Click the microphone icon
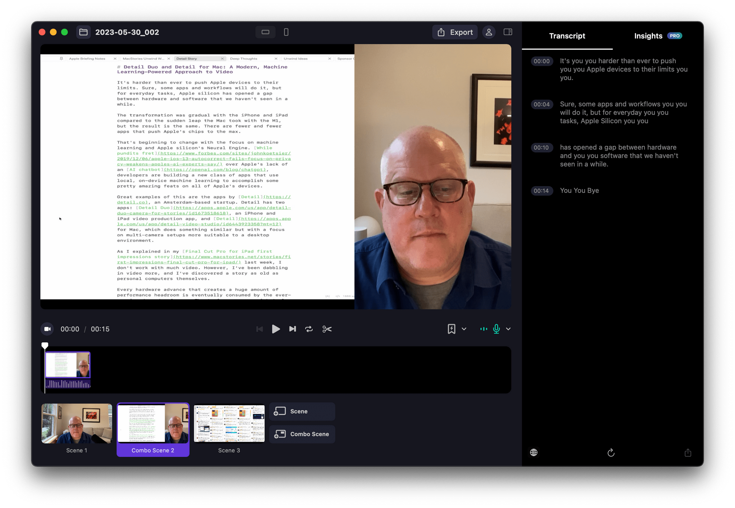Viewport: 735px width, 508px height. [496, 329]
